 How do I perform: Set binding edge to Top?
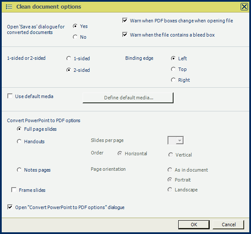coord(173,69)
